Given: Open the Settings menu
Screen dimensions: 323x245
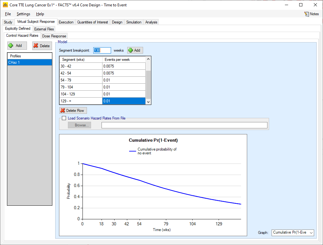Looking at the screenshot, I should pyautogui.click(x=23, y=14).
